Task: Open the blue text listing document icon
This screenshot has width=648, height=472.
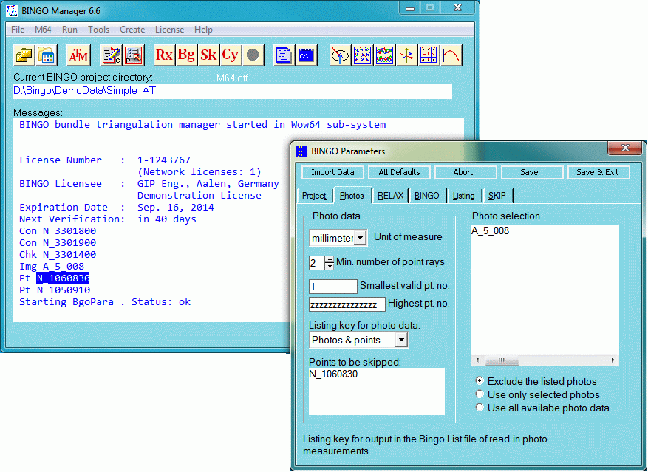Action: pyautogui.click(x=284, y=55)
